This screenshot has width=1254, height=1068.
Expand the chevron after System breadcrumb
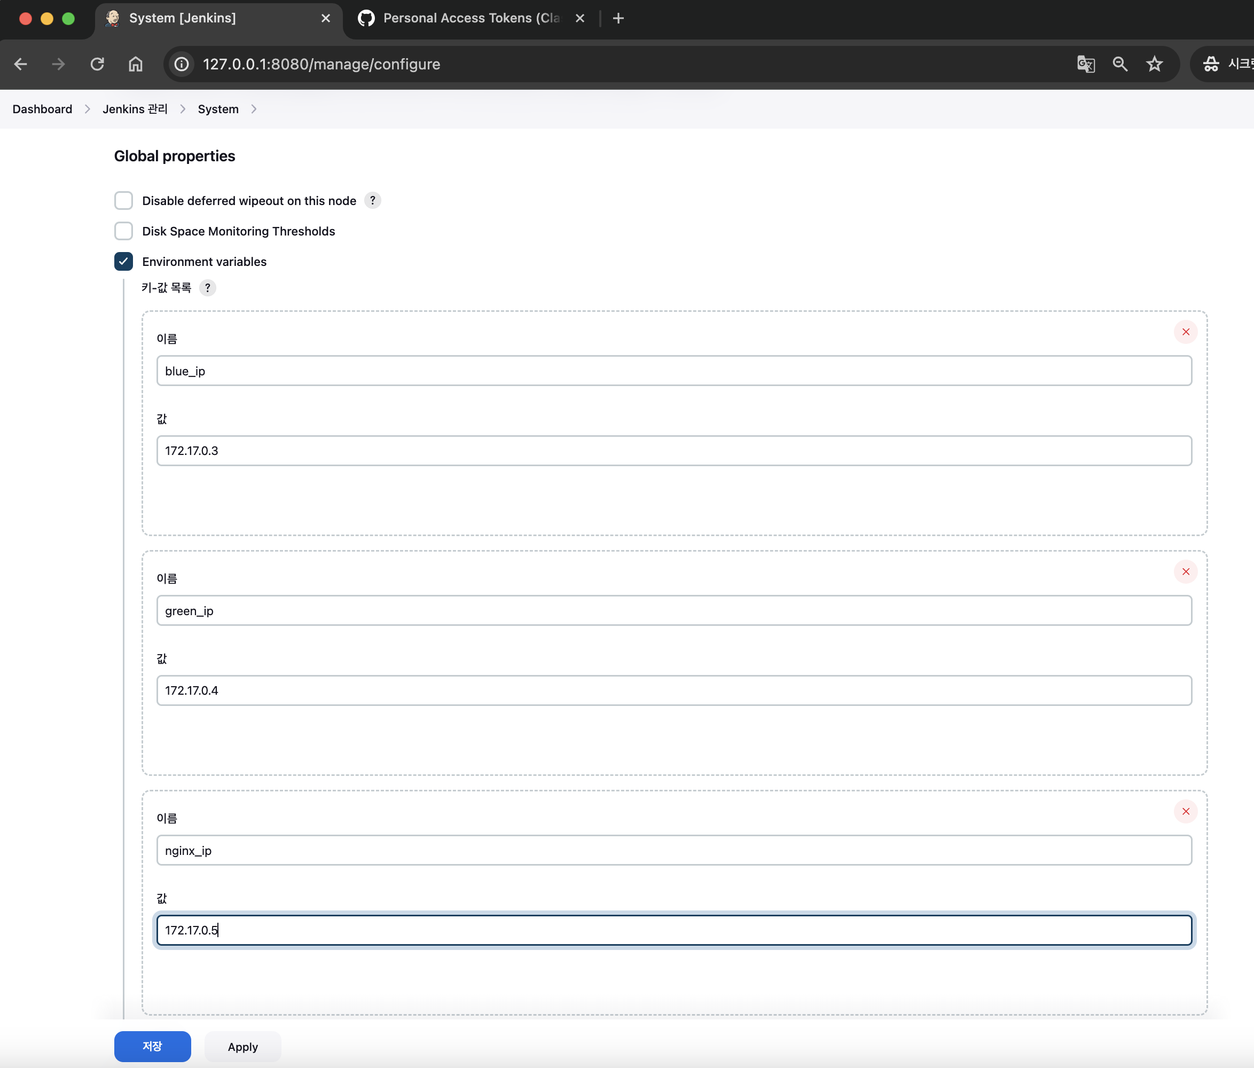tap(254, 109)
